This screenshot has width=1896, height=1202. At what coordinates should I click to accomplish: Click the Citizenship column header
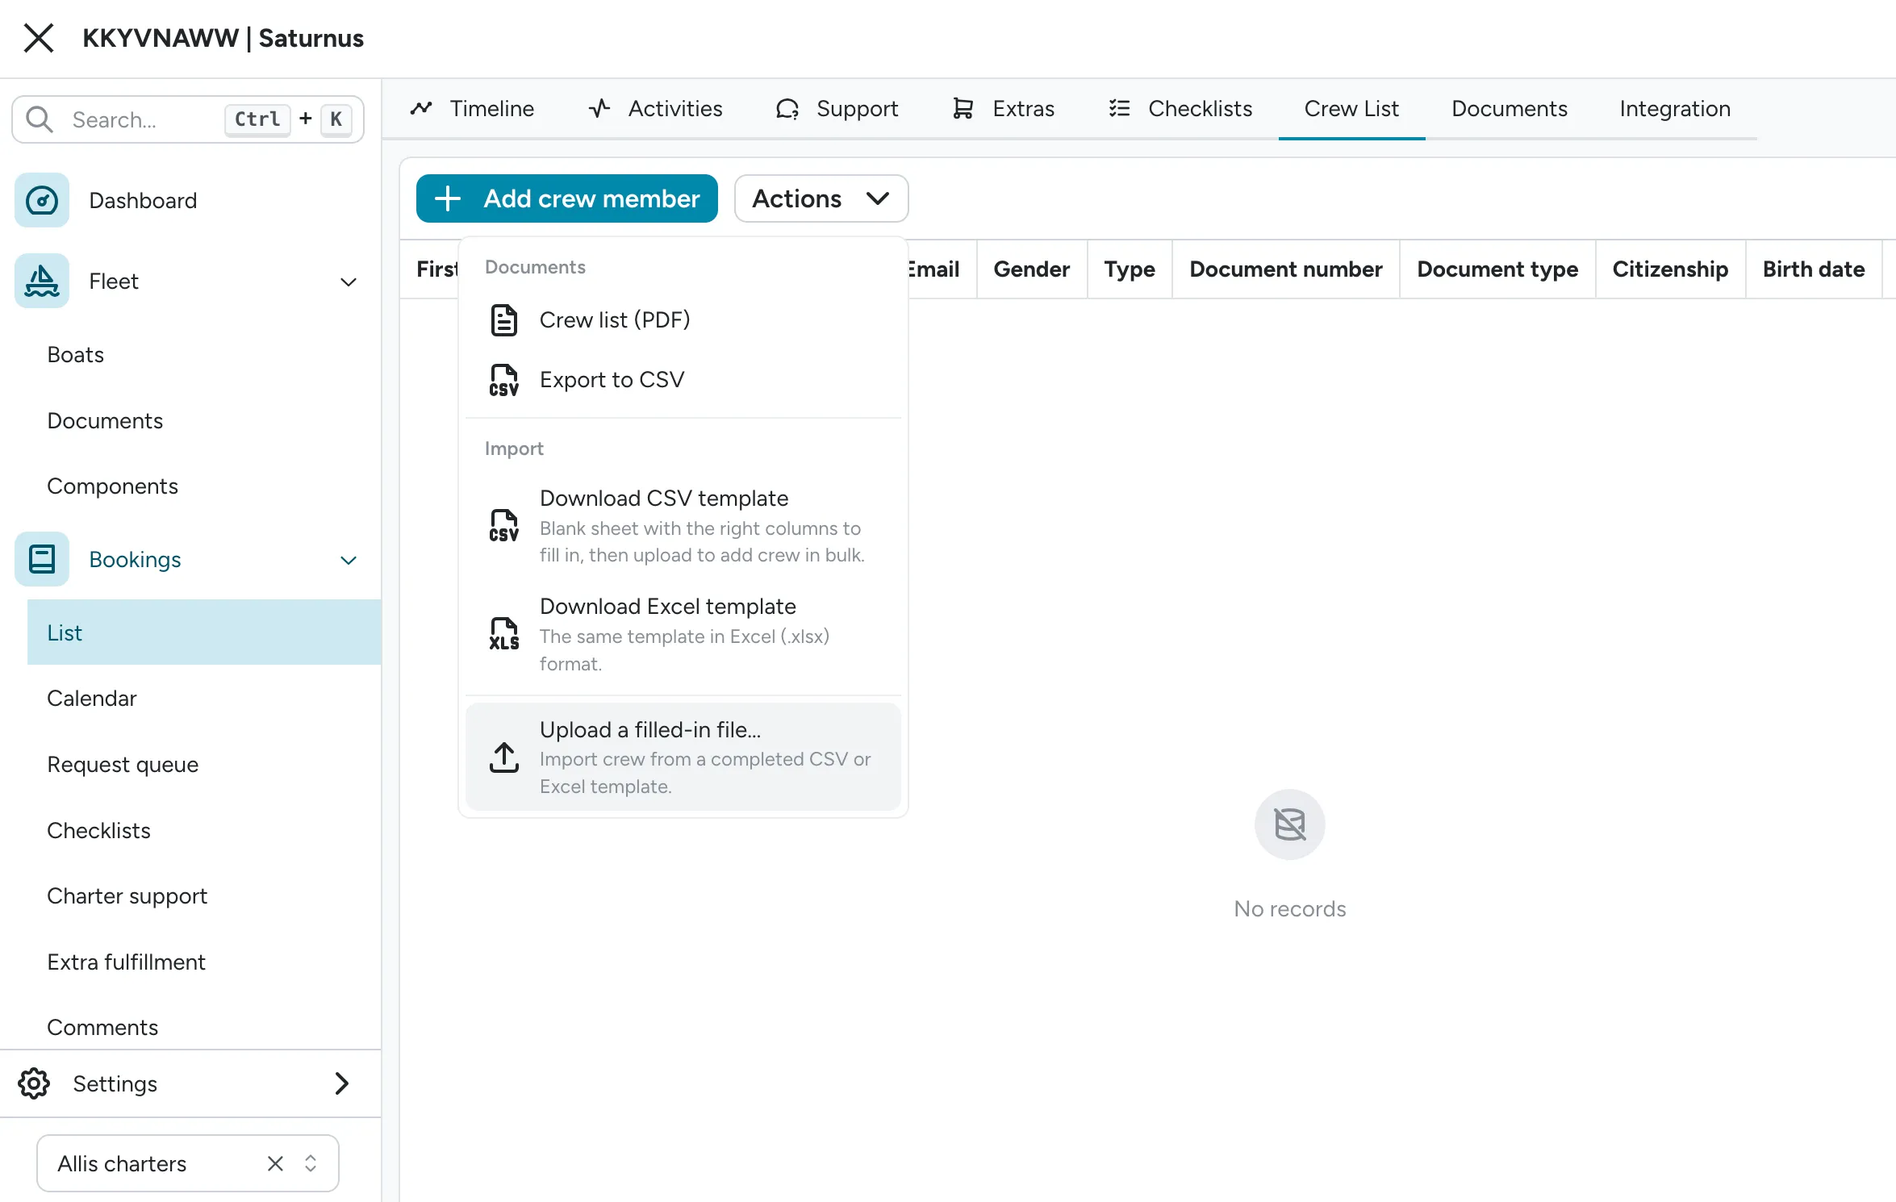click(x=1670, y=269)
